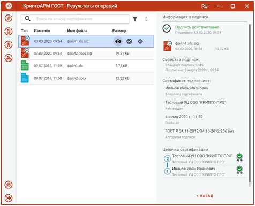Click the 7.75 KB size value
This screenshot has height=206, width=255.
[121, 66]
